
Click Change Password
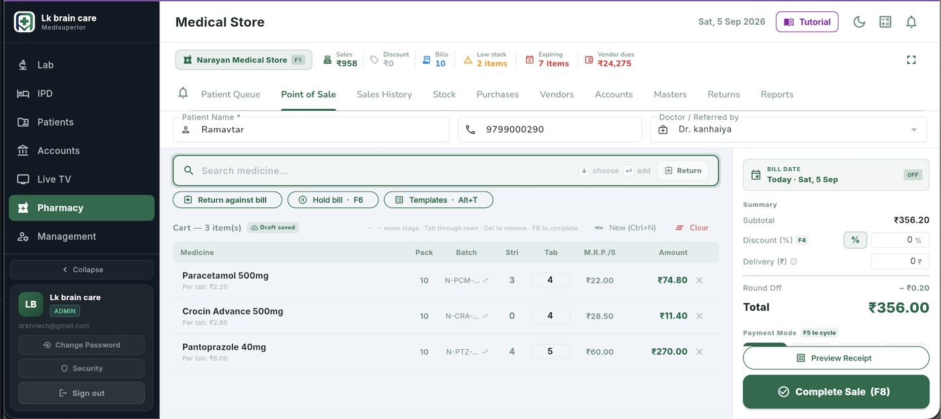point(81,344)
